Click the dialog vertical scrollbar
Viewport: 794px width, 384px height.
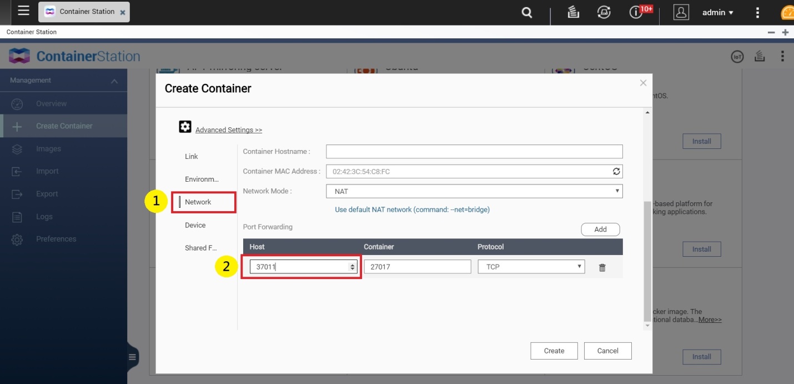coord(647,261)
